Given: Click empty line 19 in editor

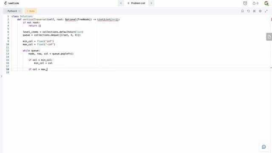Looking at the screenshot, I should click(141, 73).
